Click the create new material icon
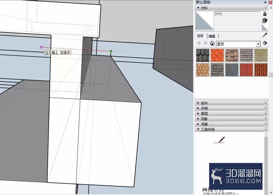Screen dimensions: 273x195 pos(265,20)
